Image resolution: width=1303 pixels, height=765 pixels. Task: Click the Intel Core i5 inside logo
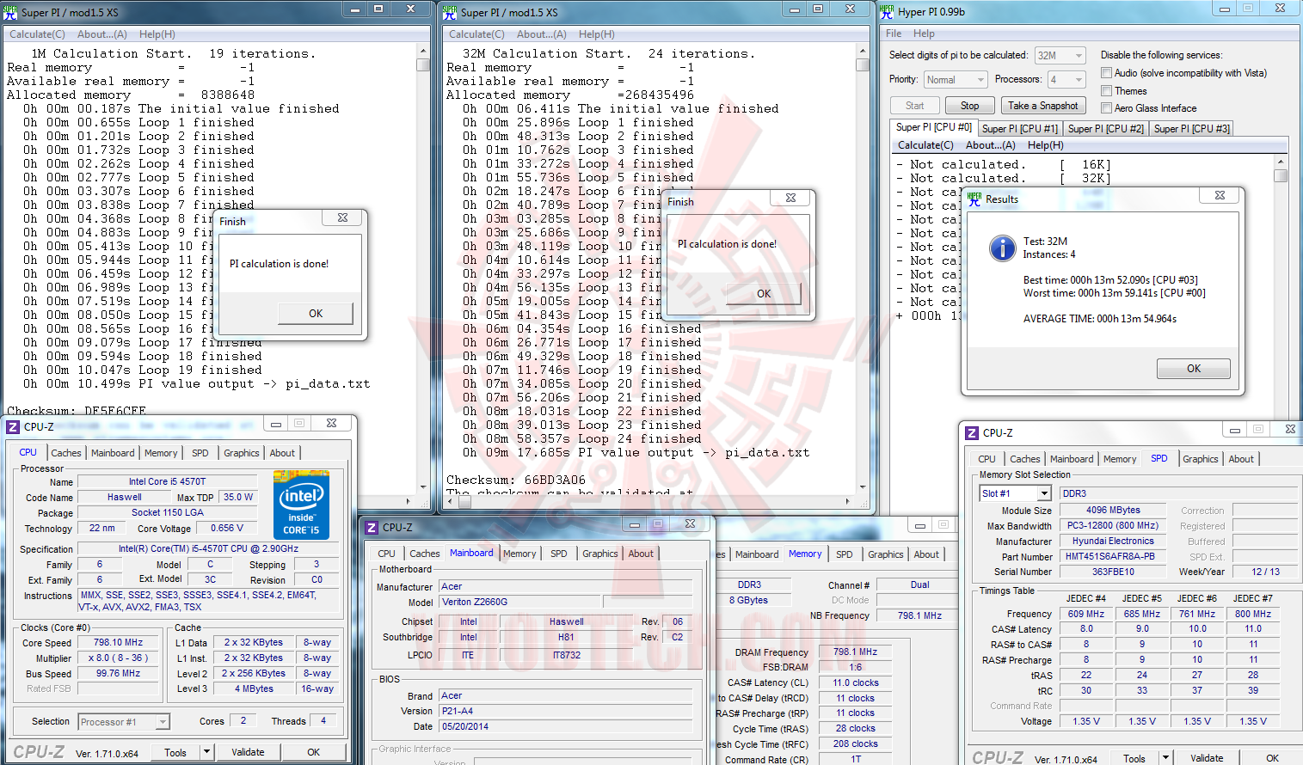click(x=301, y=505)
